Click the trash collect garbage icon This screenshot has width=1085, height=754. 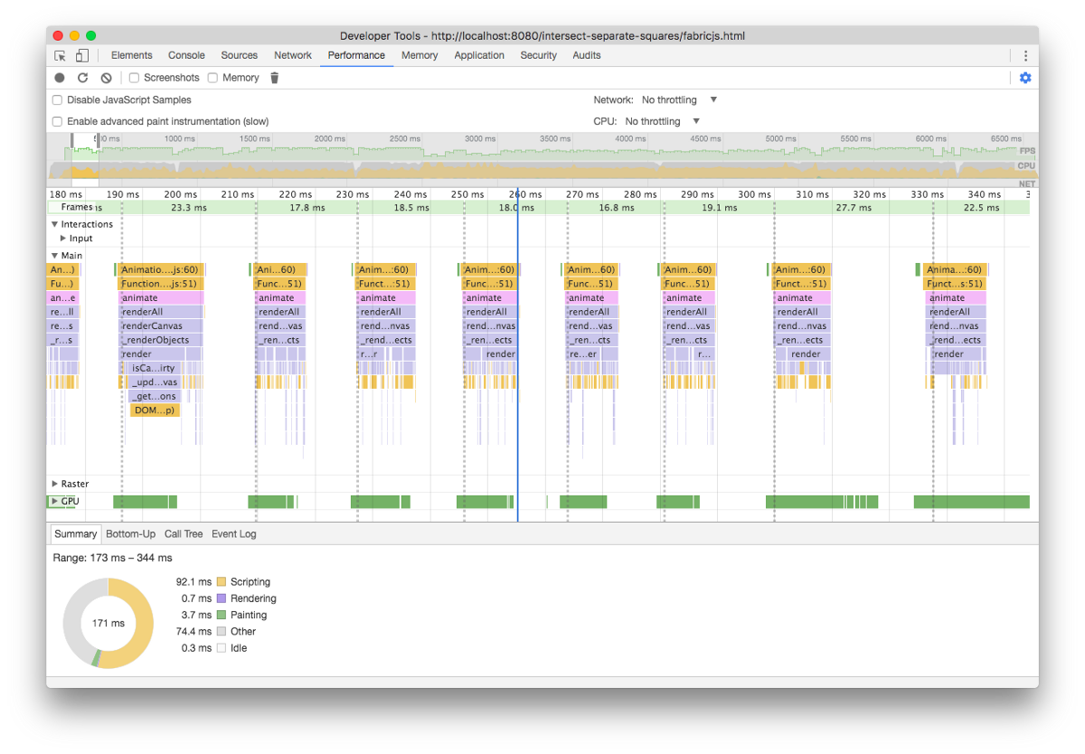tap(275, 78)
